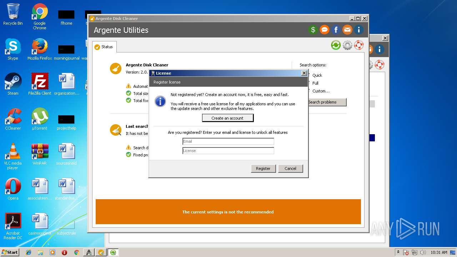This screenshot has height=257, width=457.
Task: Cancel the License dialog
Action: 290,168
